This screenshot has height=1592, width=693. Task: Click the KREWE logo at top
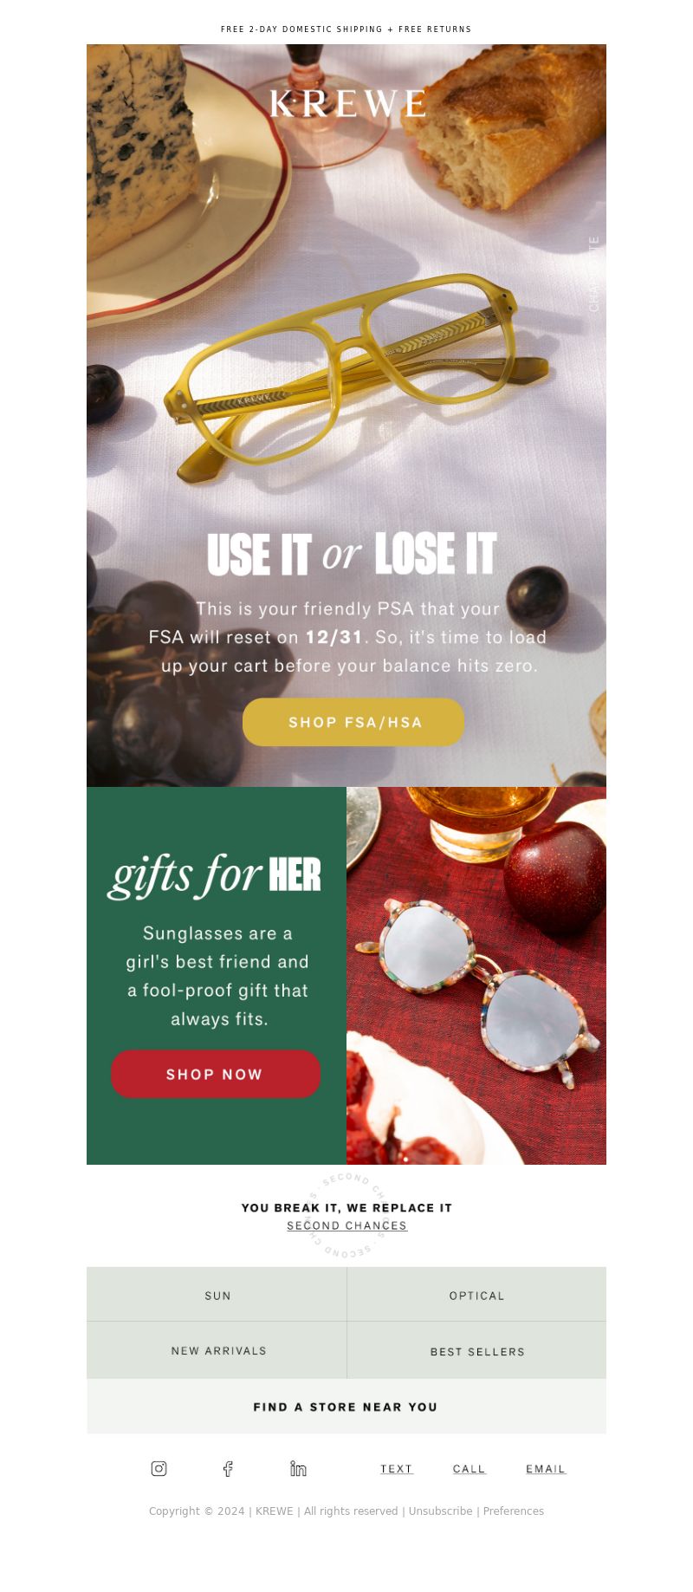click(347, 103)
